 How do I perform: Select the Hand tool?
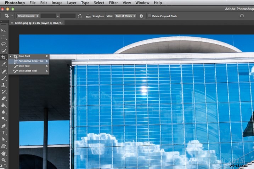tap(4, 153)
